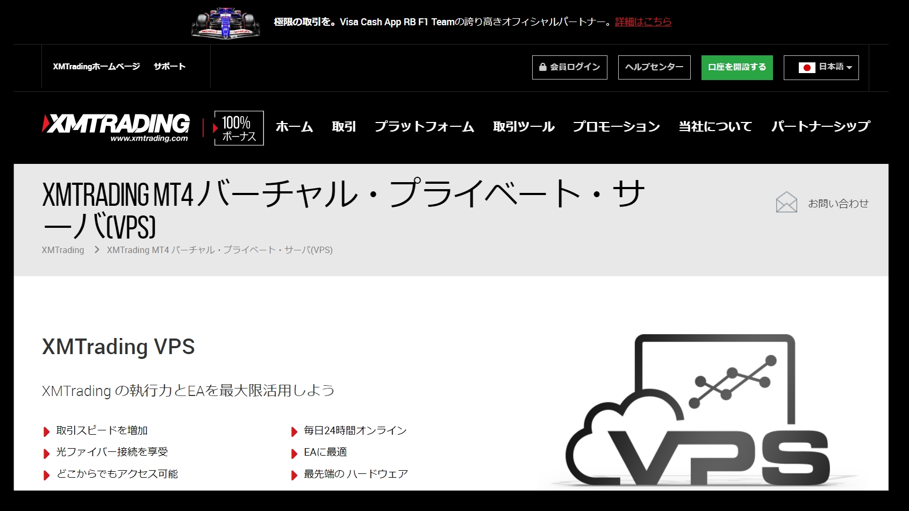Image resolution: width=909 pixels, height=511 pixels.
Task: Click the text 毎日24時間オンライン
Action: coord(355,430)
